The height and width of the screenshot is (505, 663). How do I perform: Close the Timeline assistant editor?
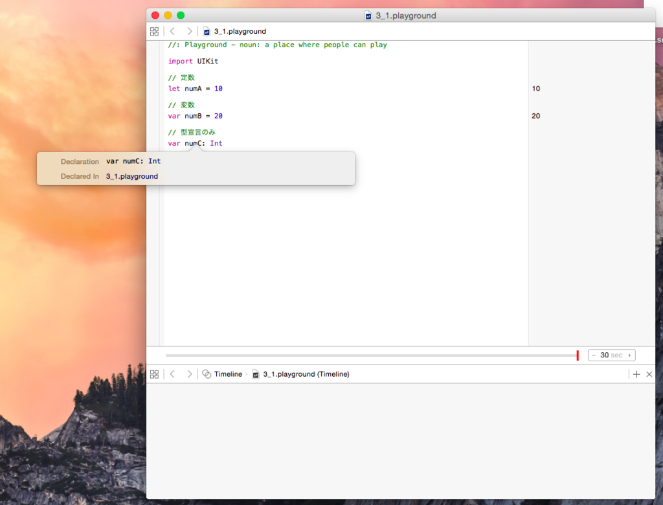click(649, 374)
